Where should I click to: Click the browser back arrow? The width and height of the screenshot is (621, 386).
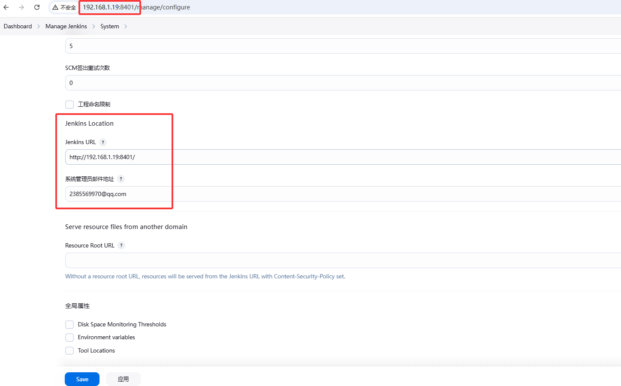click(6, 7)
